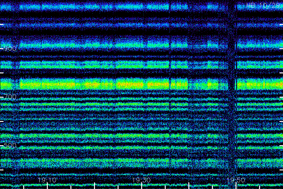
Task: Click the 700 frequency axis label
Action: (x=10, y=97)
